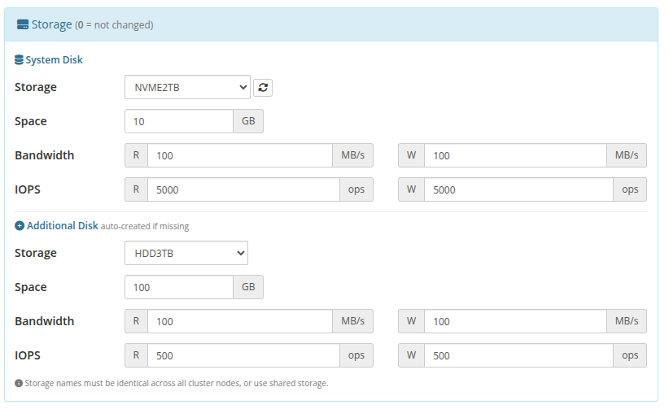Focus the System Disk Space field

(x=179, y=121)
